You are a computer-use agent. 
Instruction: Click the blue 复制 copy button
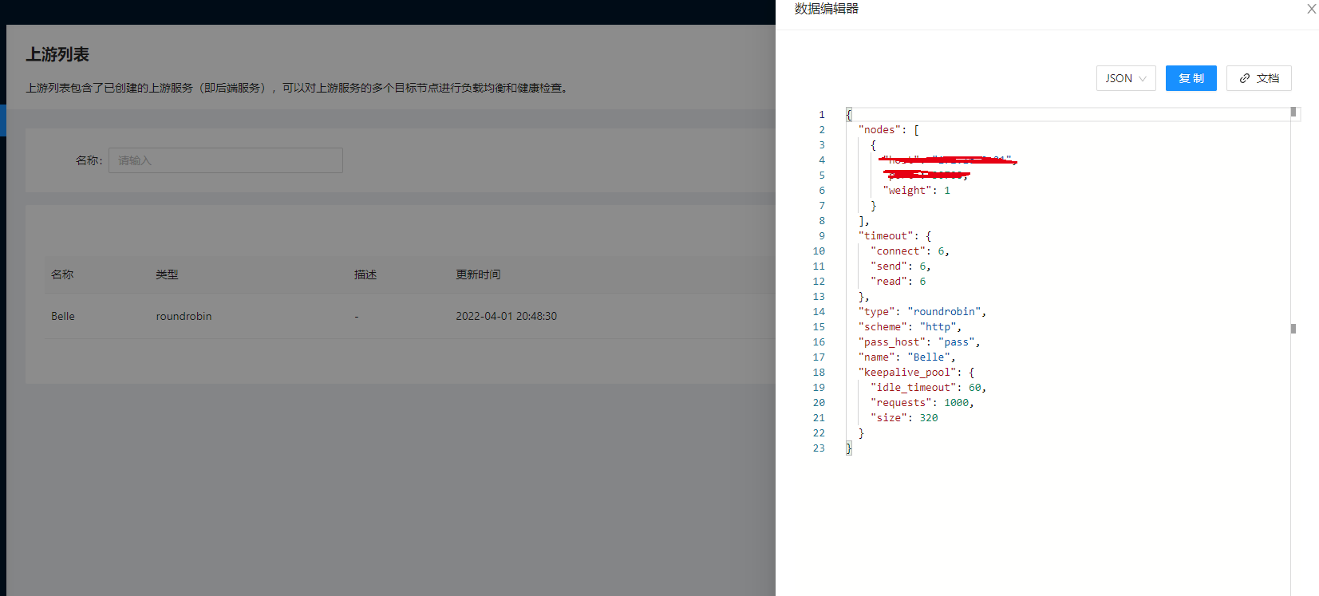coord(1191,78)
